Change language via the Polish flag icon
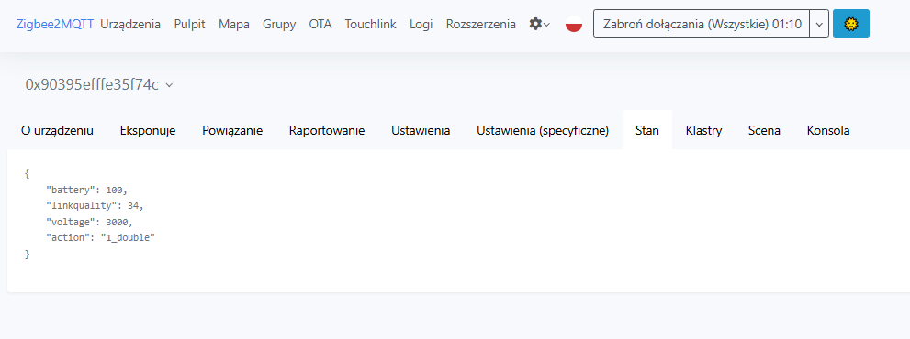Screen dimensions: 910x339 (x=573, y=25)
